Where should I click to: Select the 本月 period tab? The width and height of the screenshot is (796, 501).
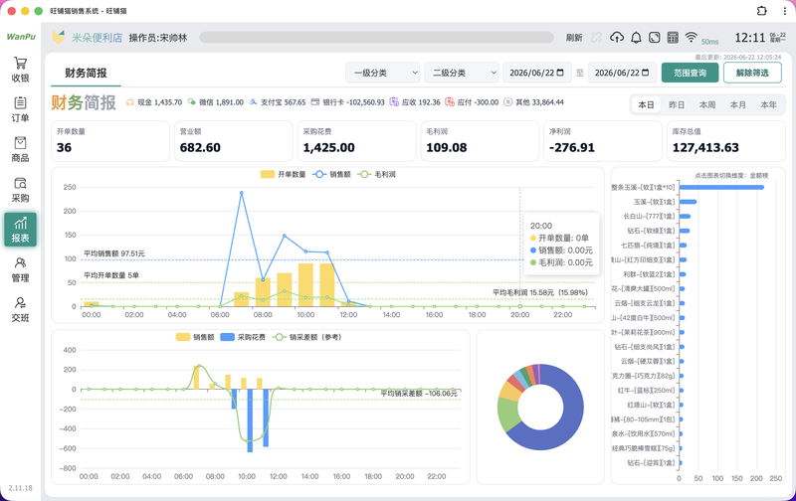click(737, 105)
